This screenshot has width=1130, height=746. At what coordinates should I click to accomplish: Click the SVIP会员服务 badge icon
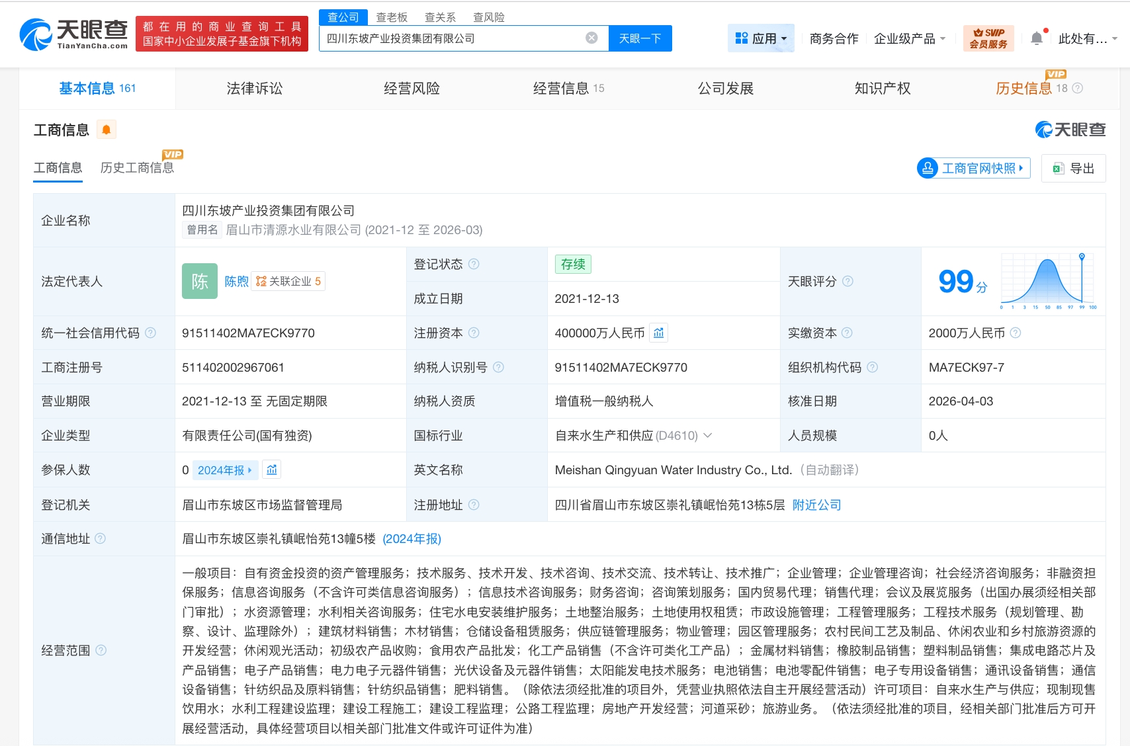tap(988, 38)
